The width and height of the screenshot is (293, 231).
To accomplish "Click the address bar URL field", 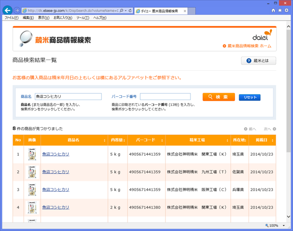I will [73, 11].
